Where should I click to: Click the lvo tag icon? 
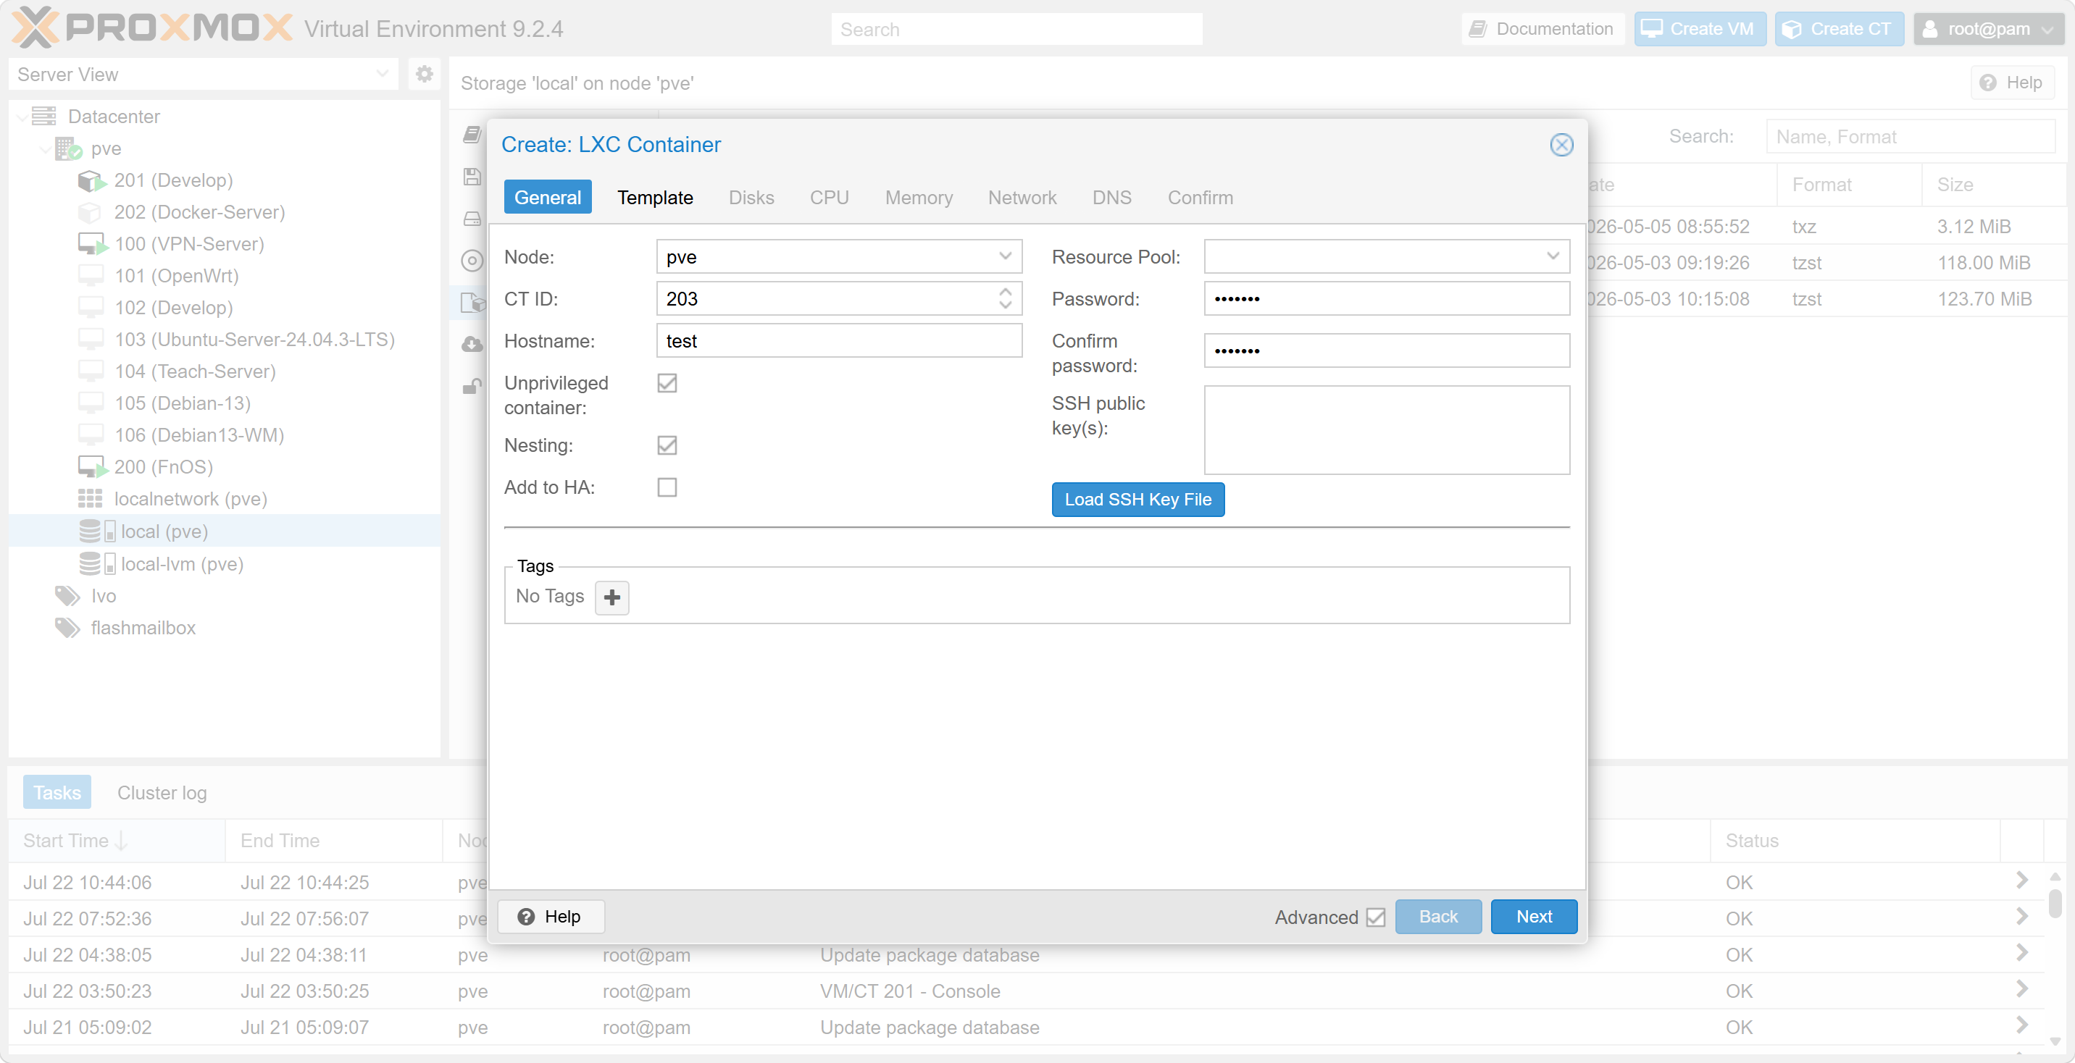[x=67, y=596]
